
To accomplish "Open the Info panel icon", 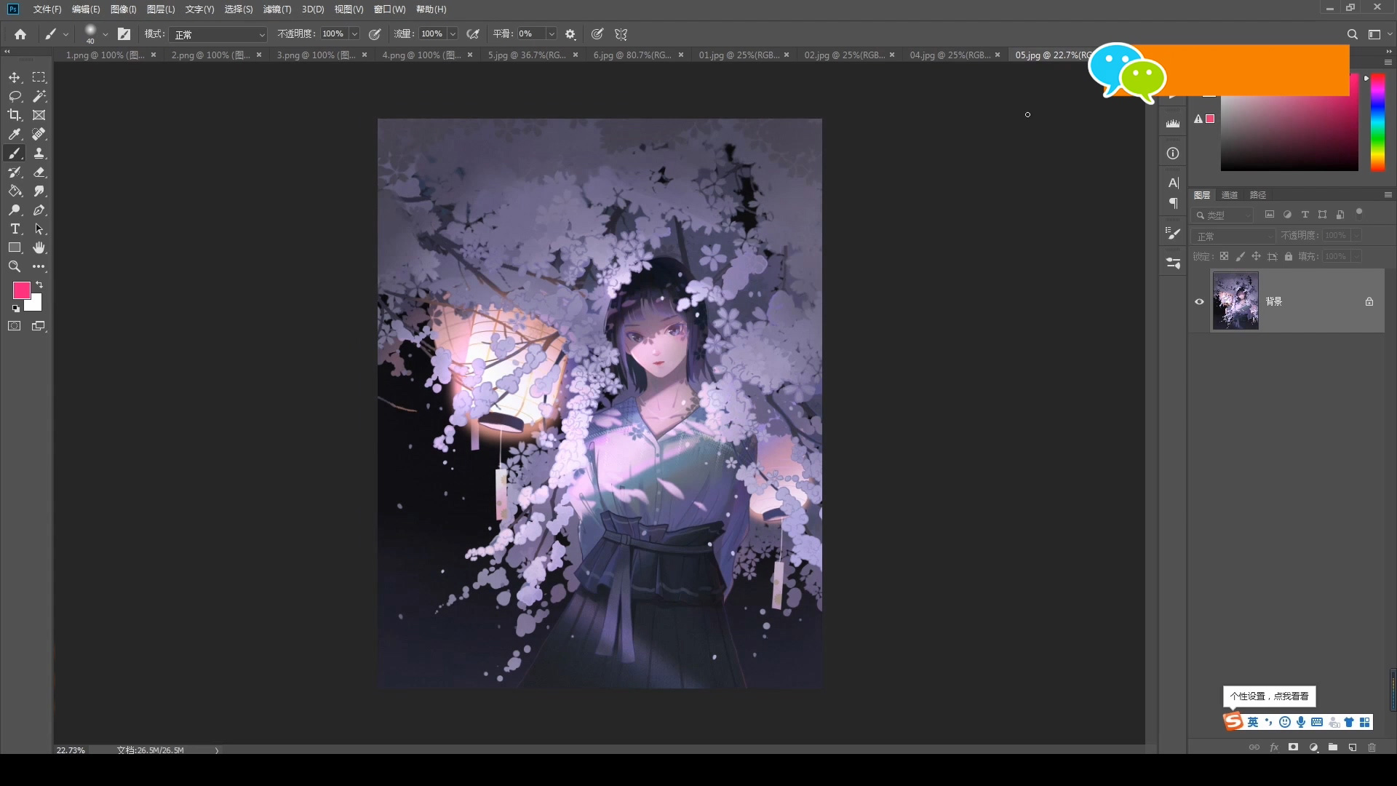I will pos(1173,153).
